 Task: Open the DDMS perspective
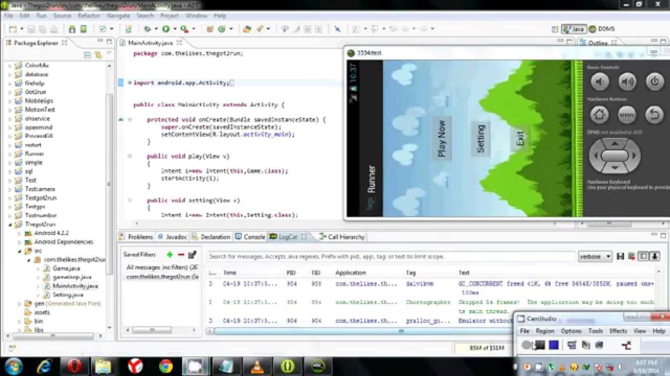602,29
